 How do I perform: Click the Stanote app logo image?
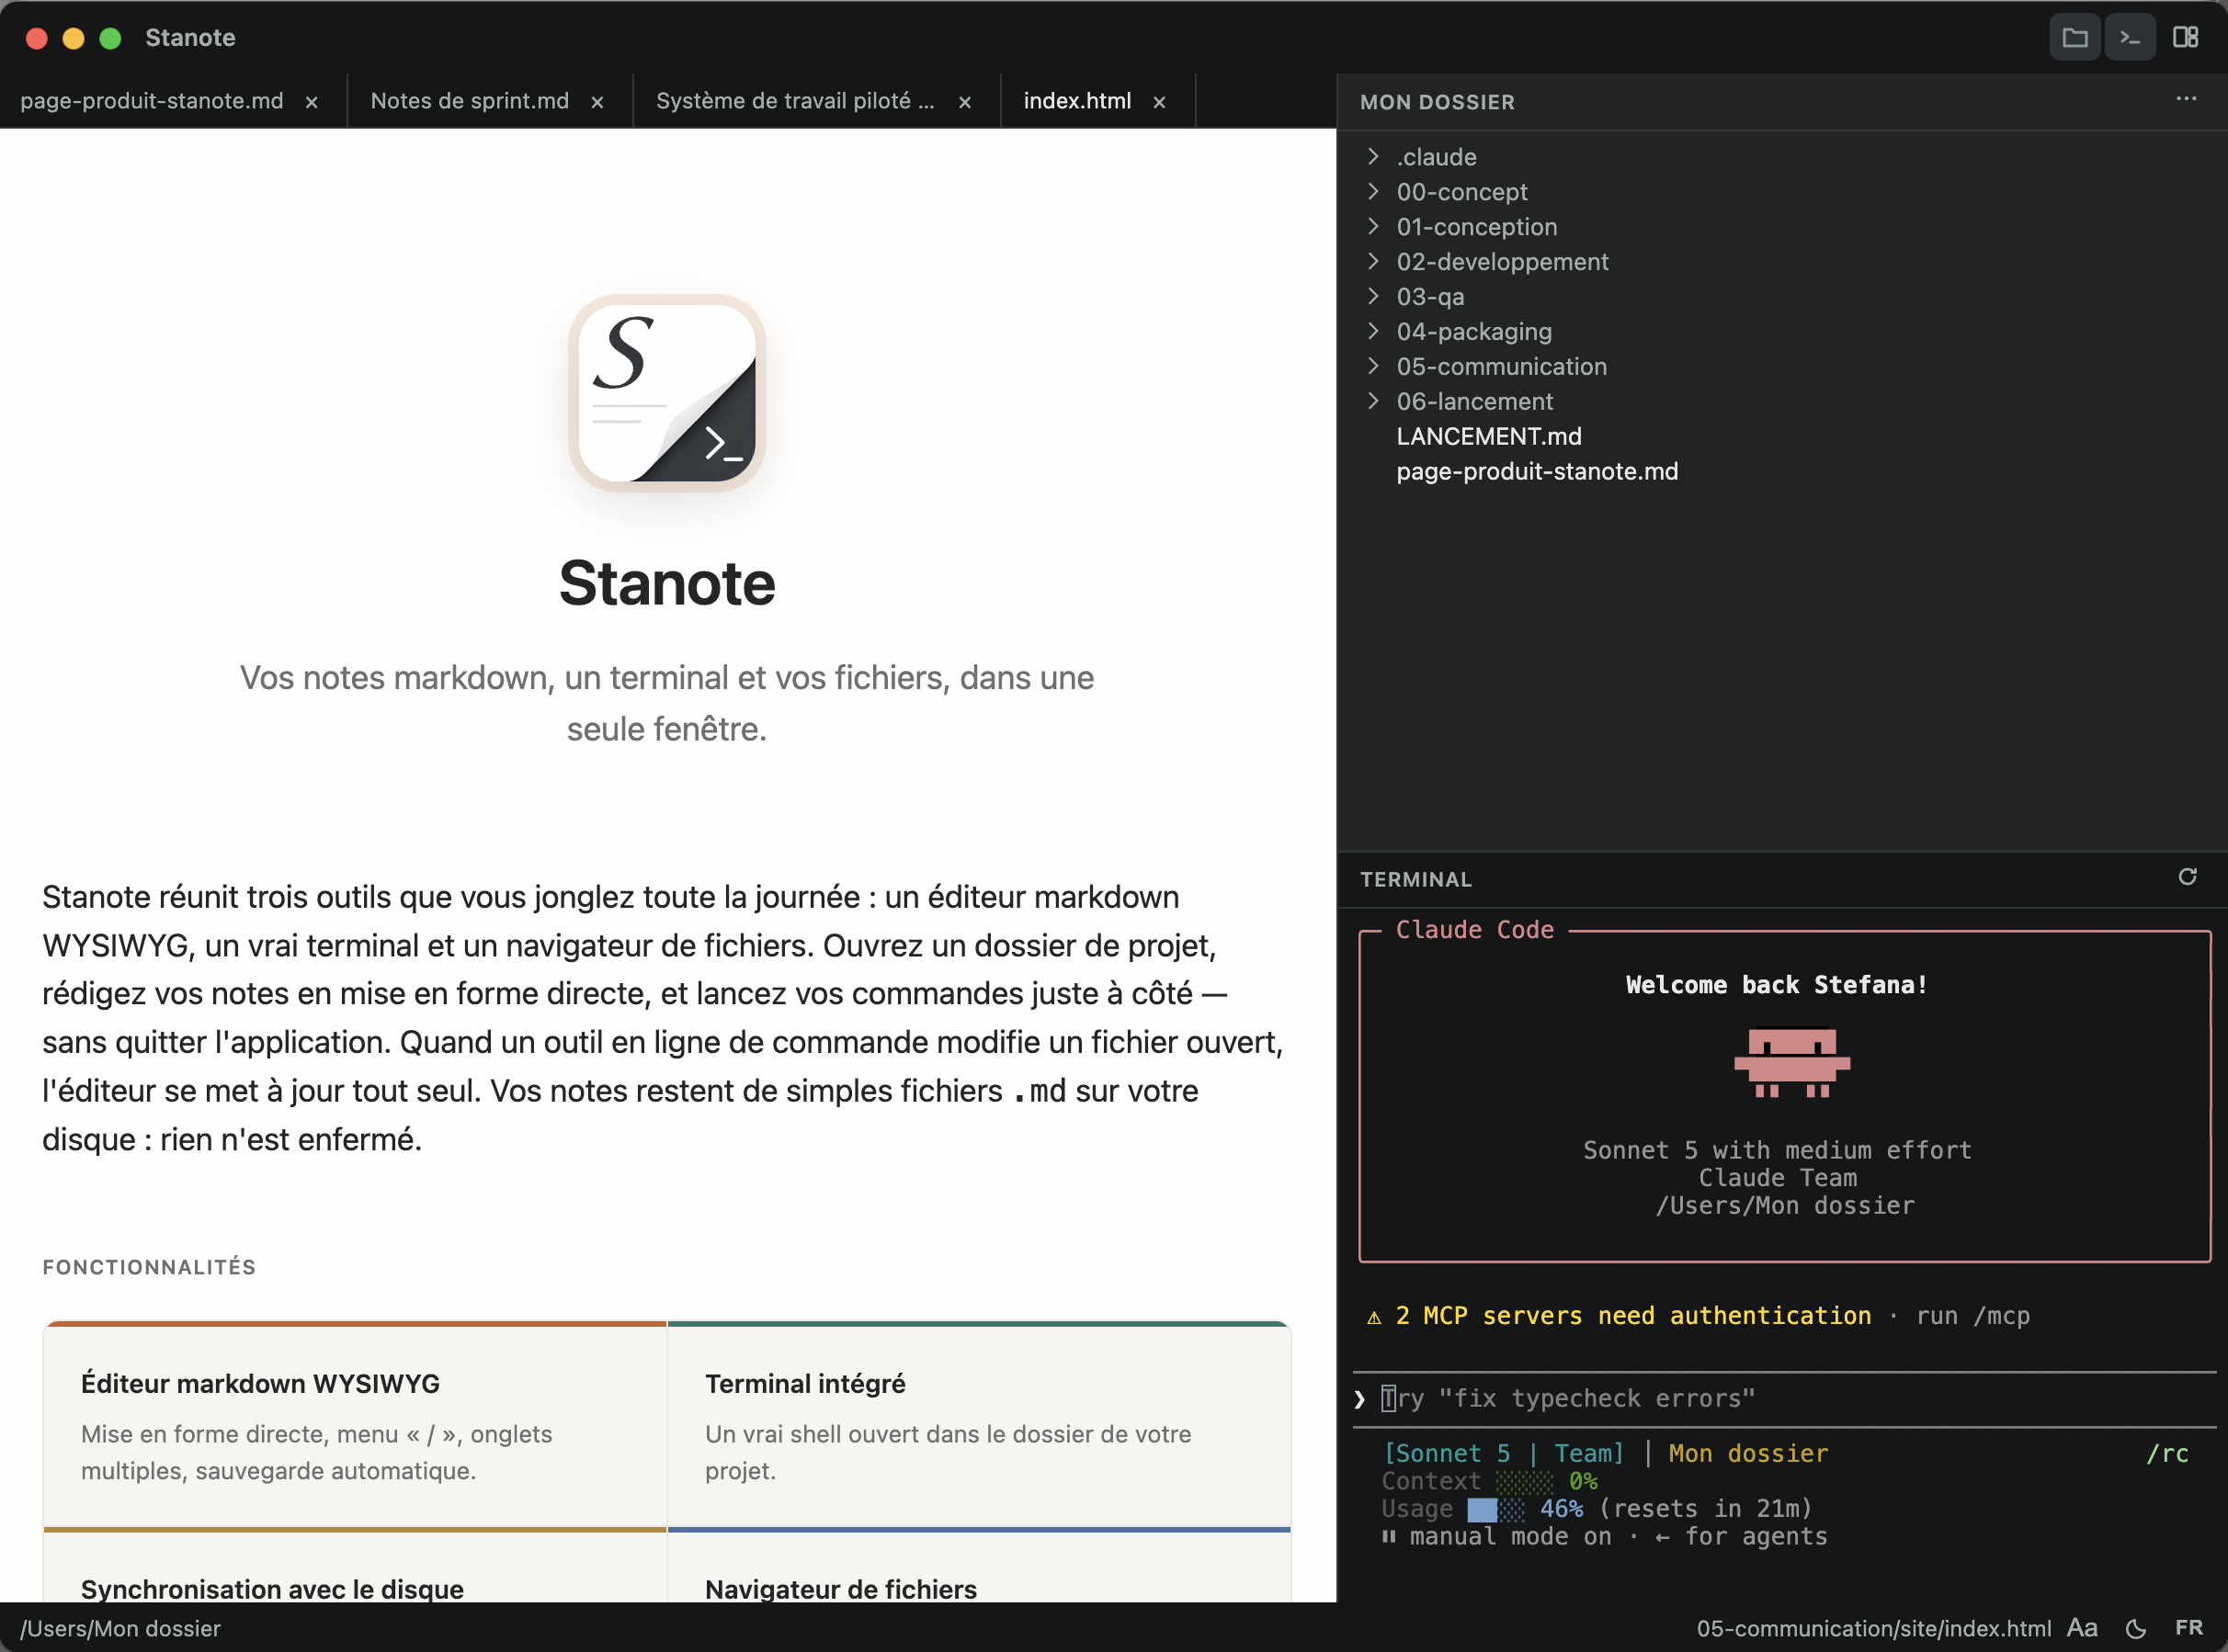667,392
